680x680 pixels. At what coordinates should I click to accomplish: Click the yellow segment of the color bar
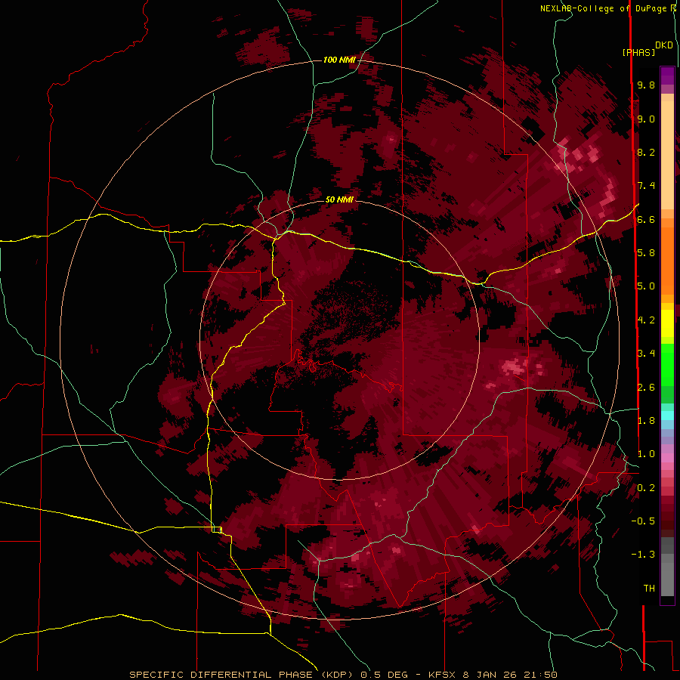667,323
